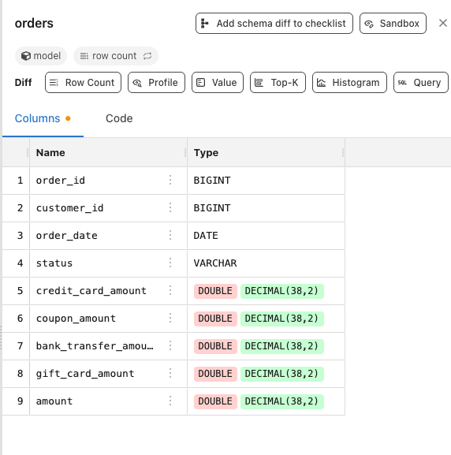451x455 pixels.
Task: Click the BIGINT type of order_id
Action: click(x=212, y=181)
